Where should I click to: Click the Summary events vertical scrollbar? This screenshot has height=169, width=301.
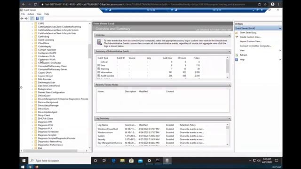coord(228,66)
